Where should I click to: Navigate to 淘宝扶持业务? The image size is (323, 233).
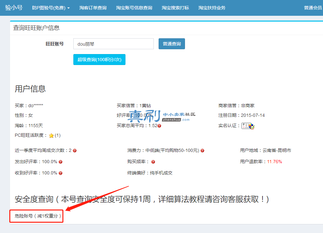coord(212,8)
